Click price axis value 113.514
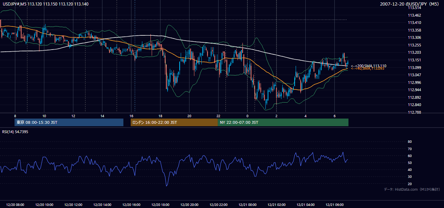This screenshot has height=208, width=444. click(414, 8)
